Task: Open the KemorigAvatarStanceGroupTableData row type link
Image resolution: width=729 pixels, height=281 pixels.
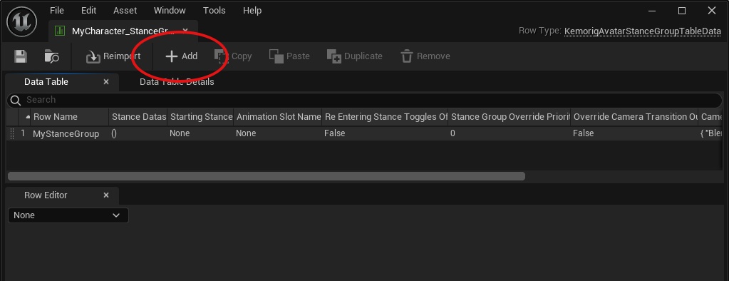Action: click(x=643, y=31)
